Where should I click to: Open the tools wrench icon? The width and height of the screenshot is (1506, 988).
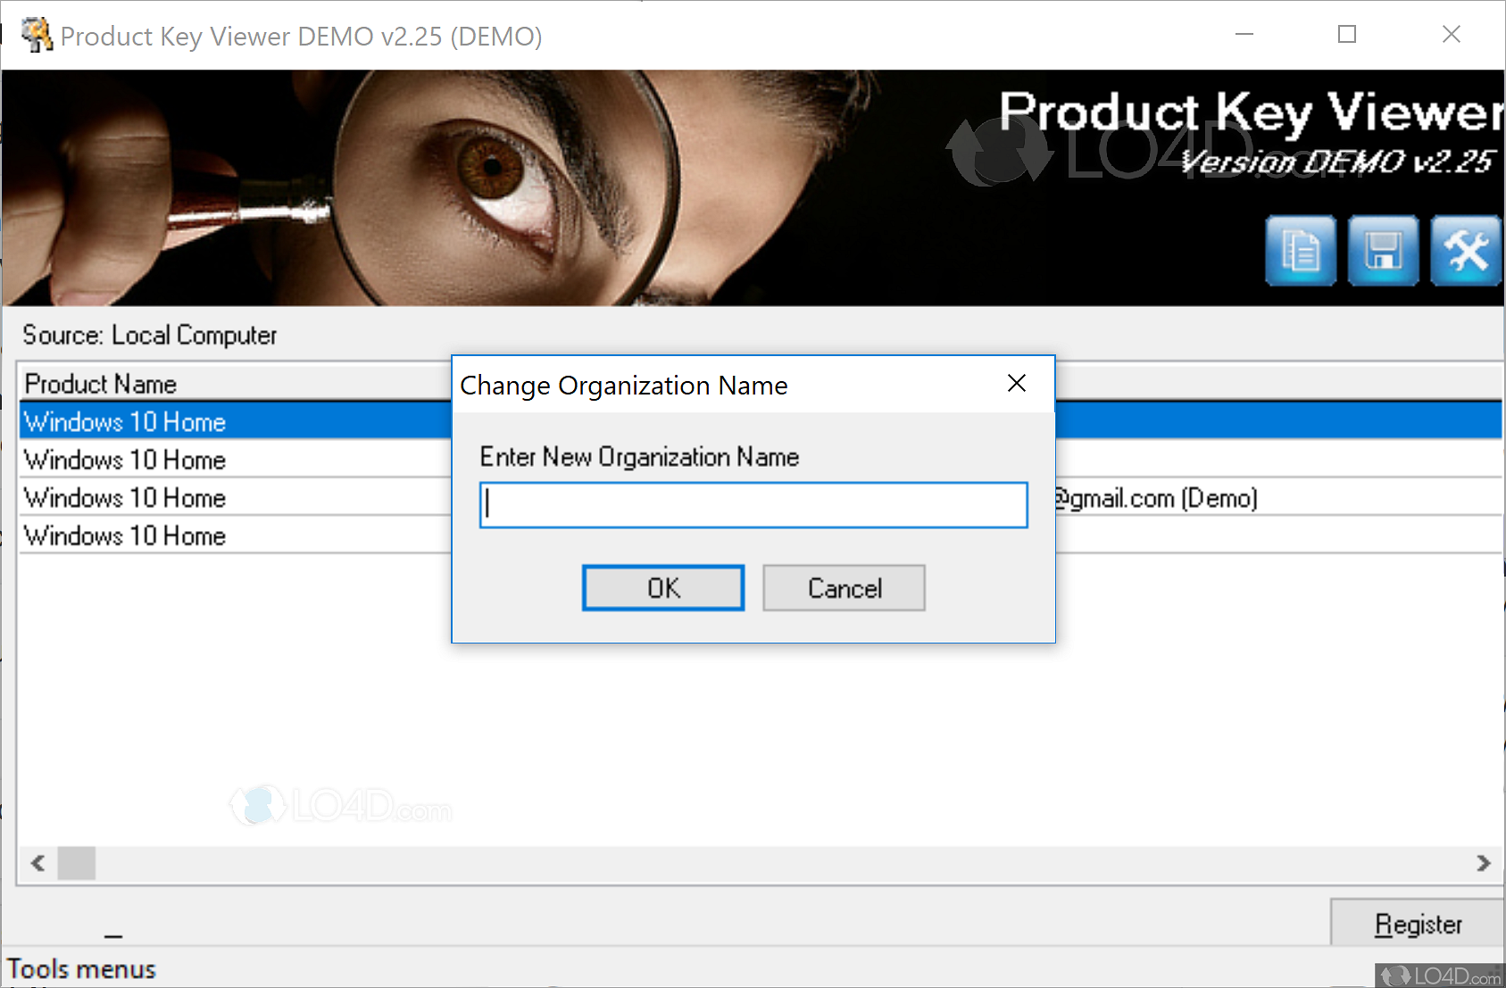(1466, 251)
